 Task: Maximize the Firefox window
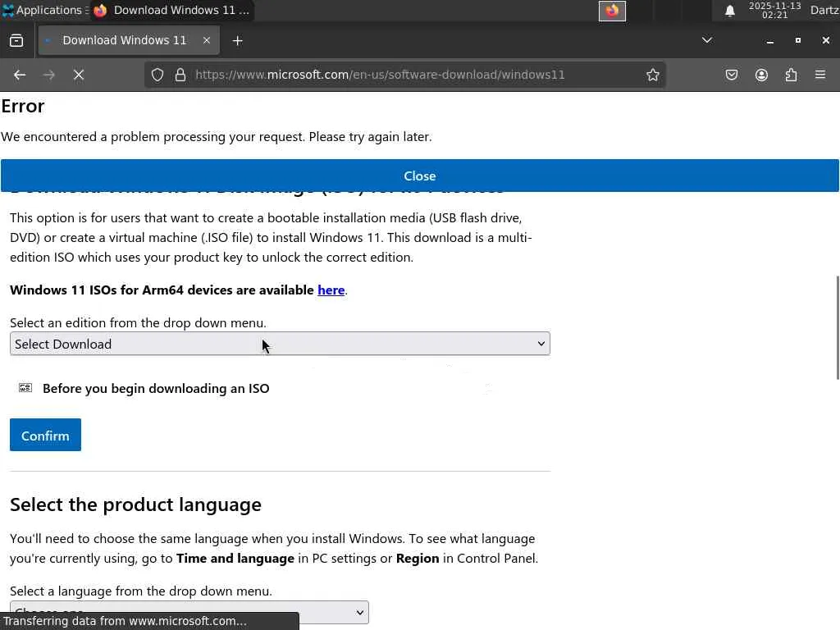click(797, 41)
